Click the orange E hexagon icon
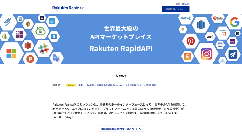The image size is (242, 137). [x=187, y=57]
